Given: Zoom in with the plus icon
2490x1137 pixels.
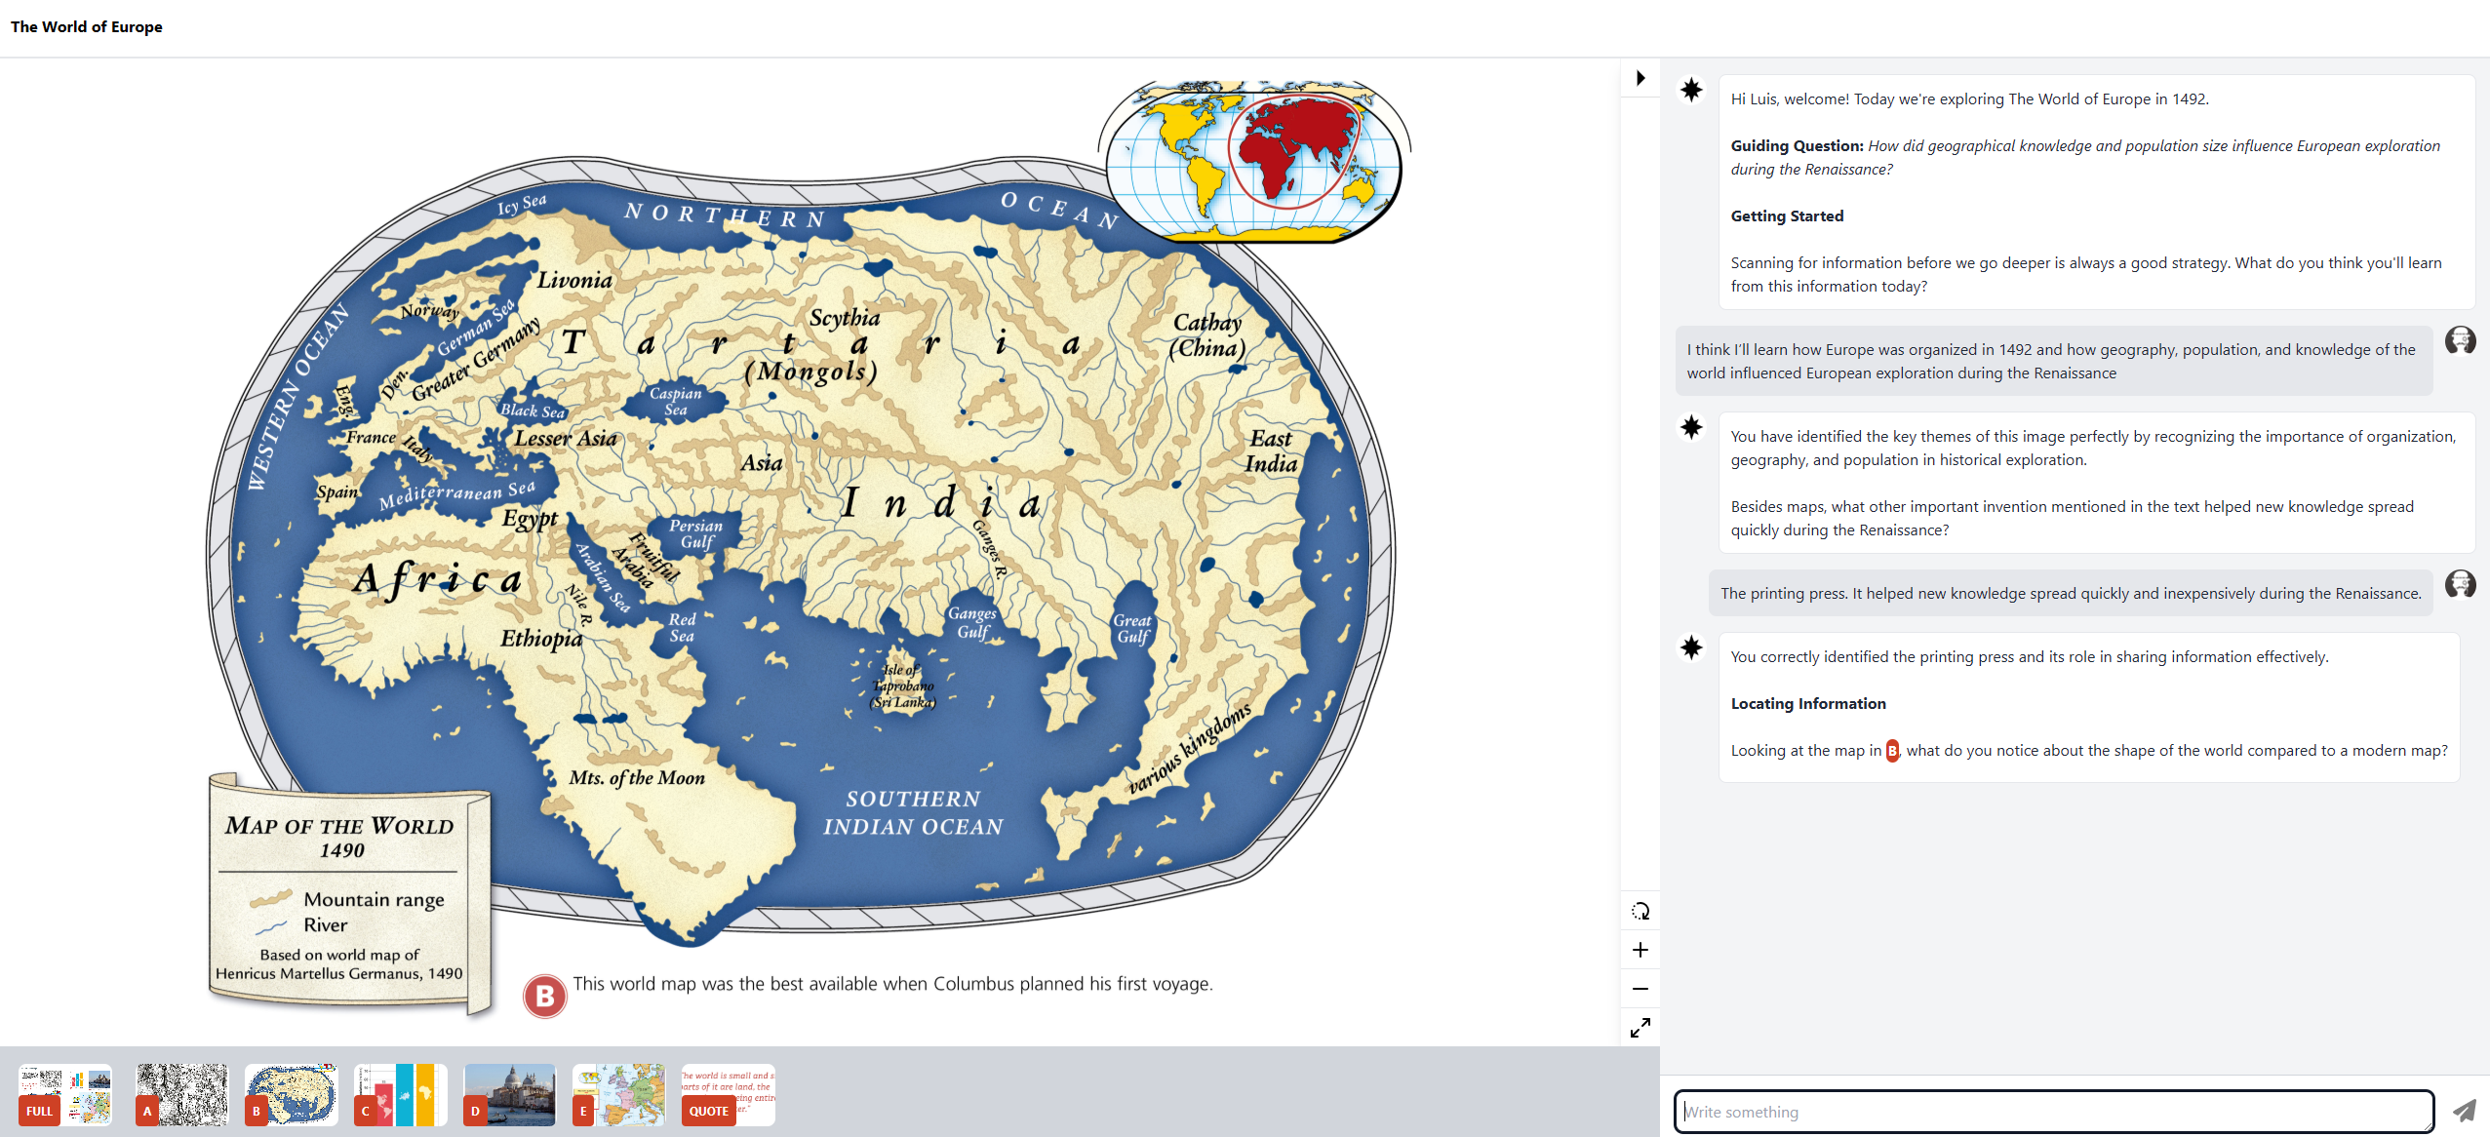Looking at the screenshot, I should 1640,950.
